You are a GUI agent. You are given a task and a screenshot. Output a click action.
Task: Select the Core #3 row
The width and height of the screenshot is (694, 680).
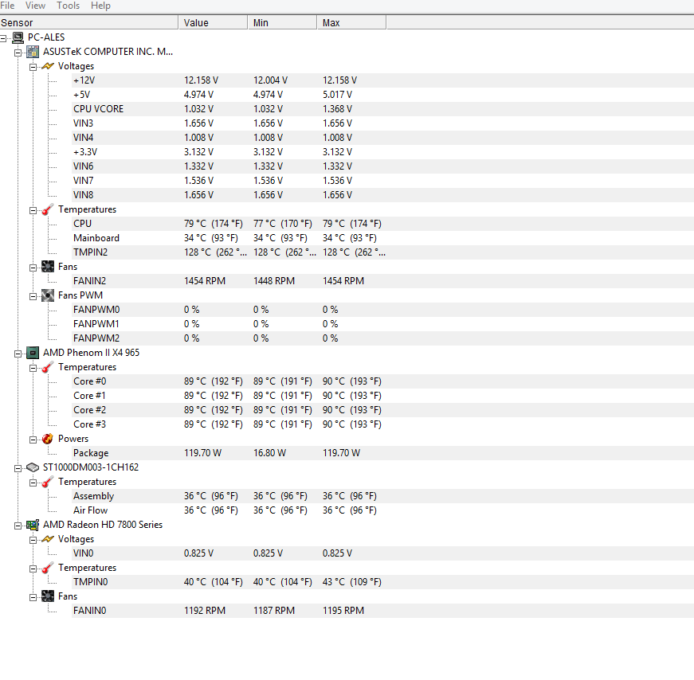(382, 424)
